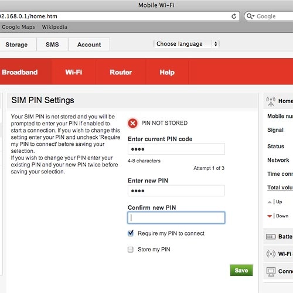Screen dimensions: 293x293
Task: Switch to the Router tab
Action: click(121, 72)
